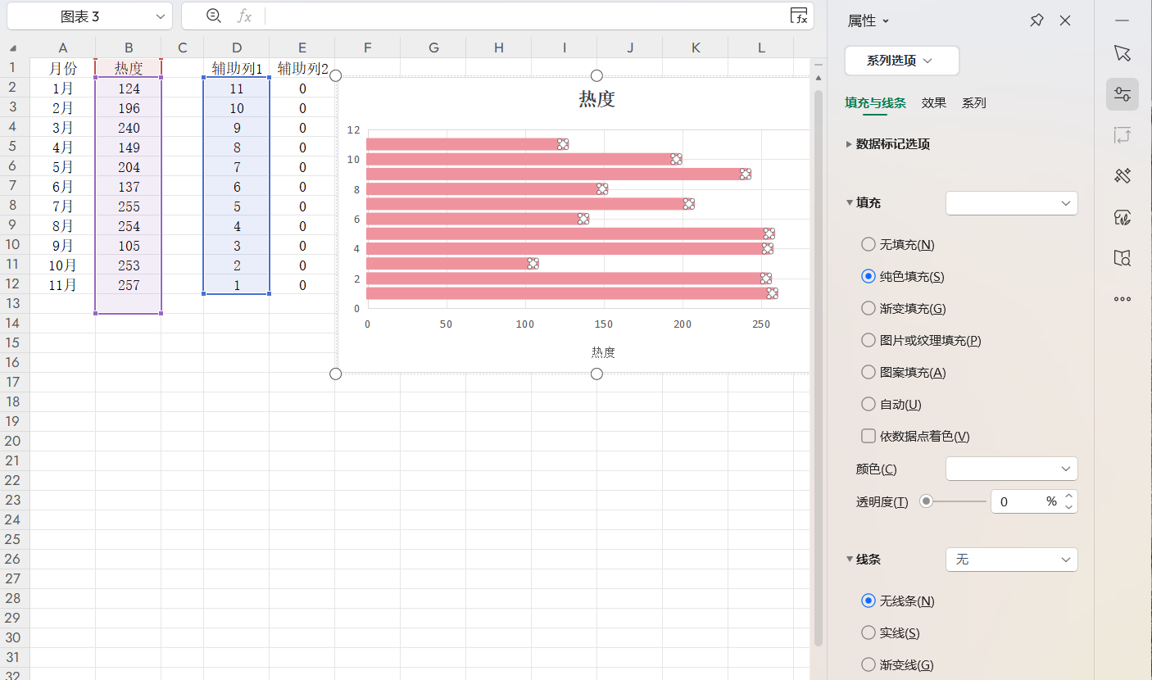The width and height of the screenshot is (1152, 680).
Task: Click the chart settings icon right of formula bar
Action: click(799, 16)
